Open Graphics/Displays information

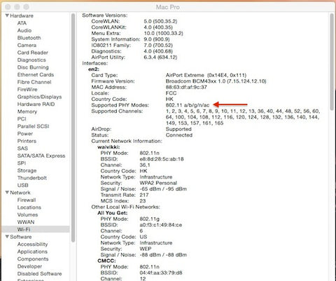[x=39, y=97]
